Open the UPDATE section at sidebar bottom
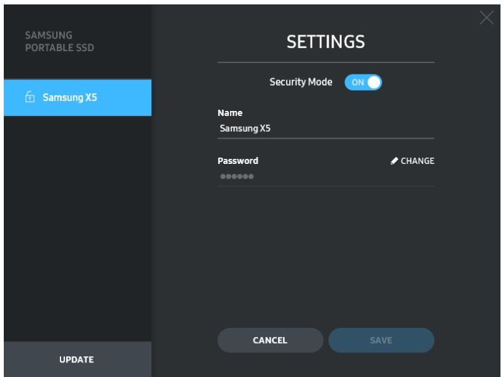The height and width of the screenshot is (377, 503). click(x=78, y=359)
